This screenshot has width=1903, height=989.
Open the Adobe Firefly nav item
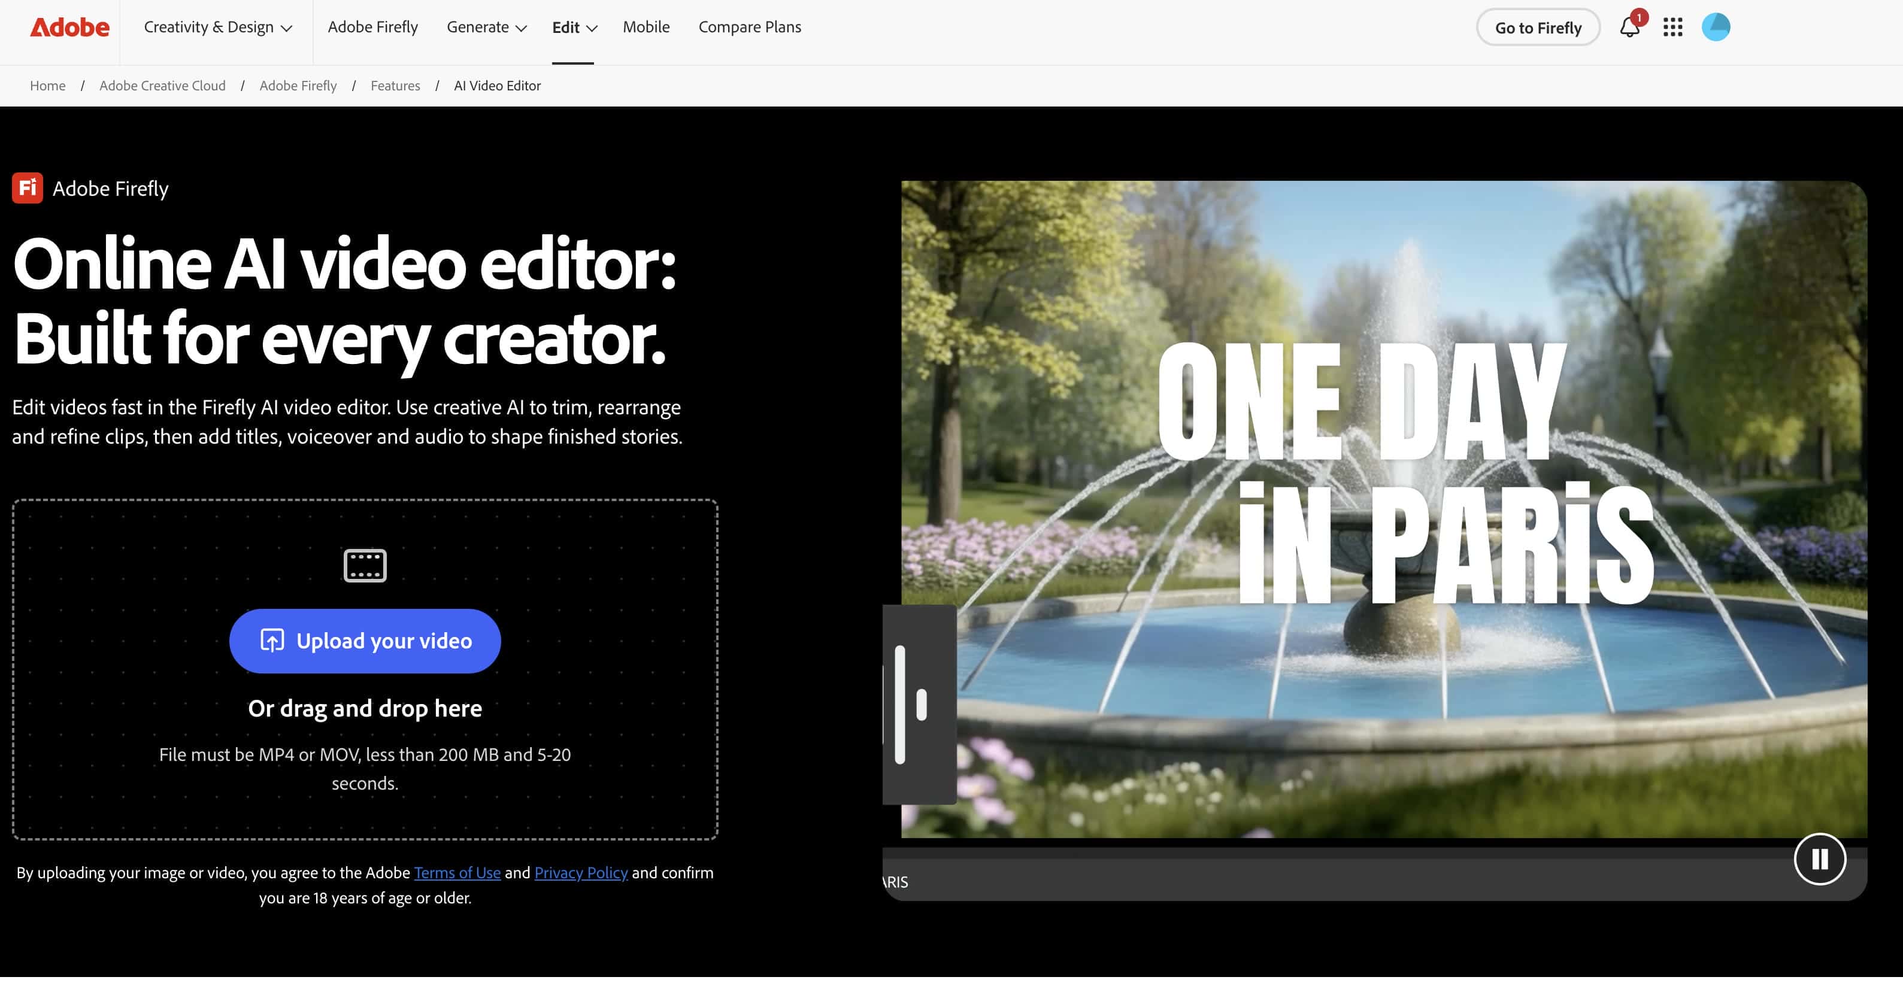(x=373, y=28)
